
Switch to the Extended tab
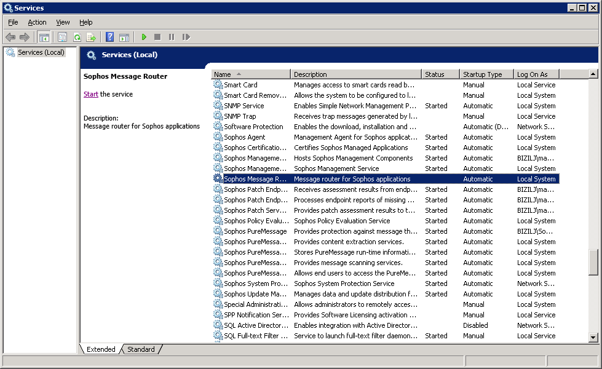pyautogui.click(x=101, y=349)
